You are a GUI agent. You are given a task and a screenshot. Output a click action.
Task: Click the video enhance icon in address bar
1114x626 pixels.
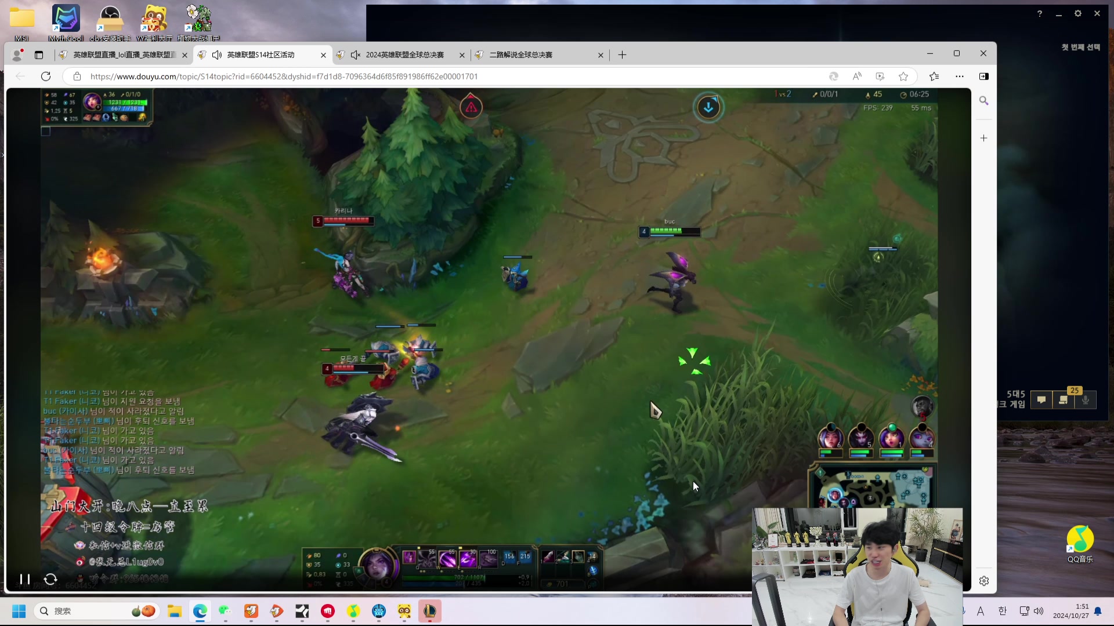coord(880,77)
